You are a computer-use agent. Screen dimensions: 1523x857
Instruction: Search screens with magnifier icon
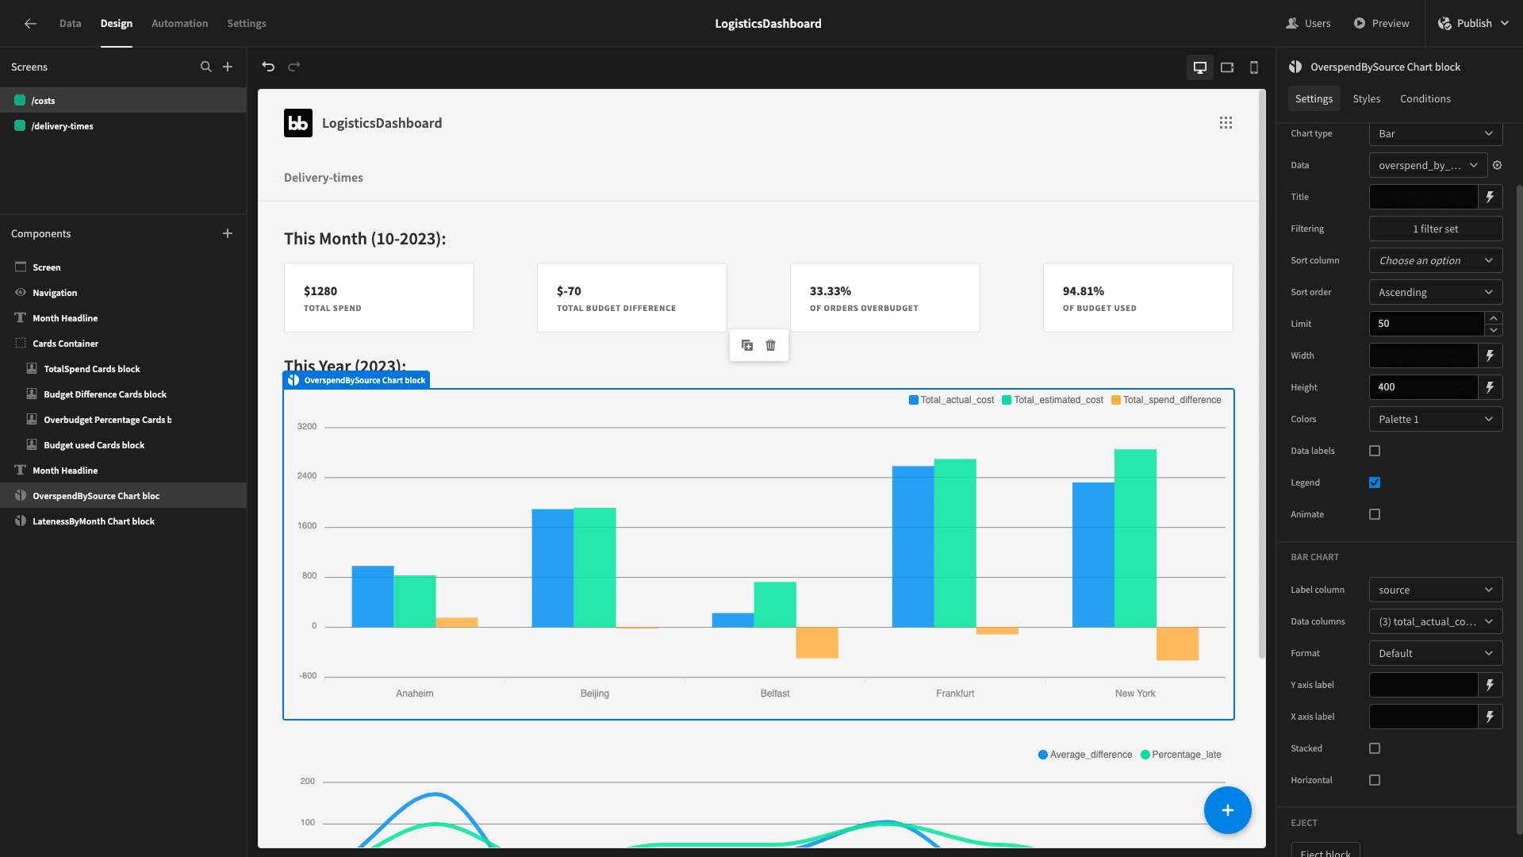[x=206, y=67]
